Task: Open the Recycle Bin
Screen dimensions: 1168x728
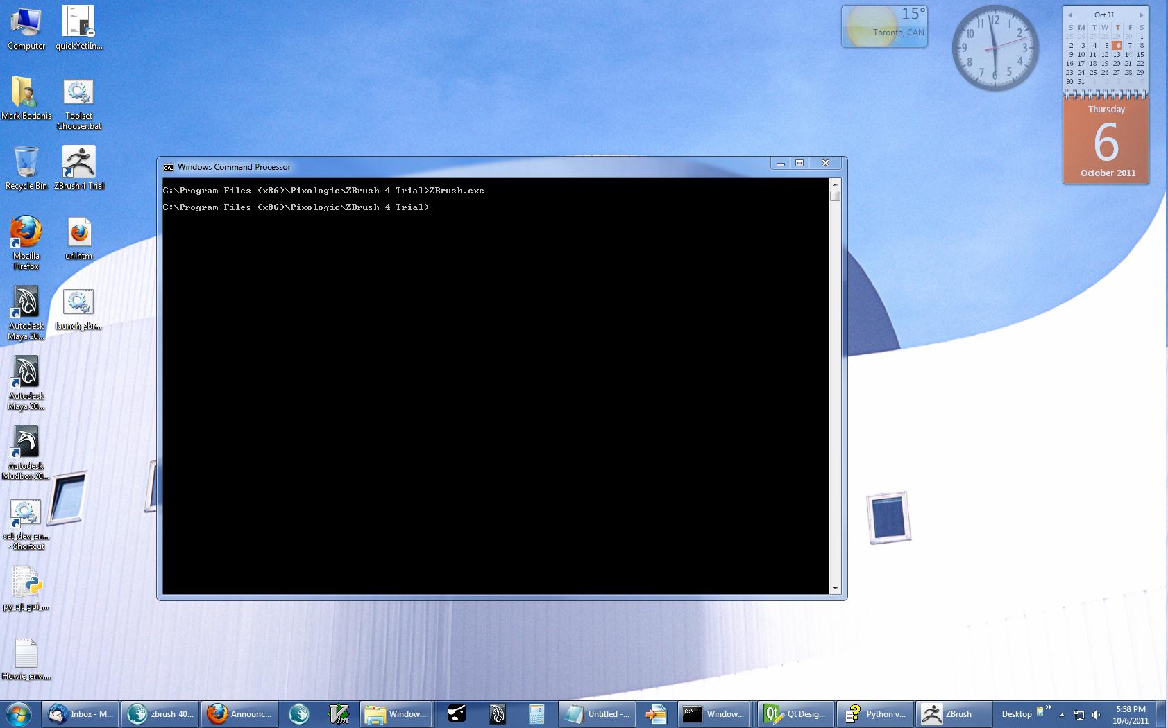Action: (26, 168)
